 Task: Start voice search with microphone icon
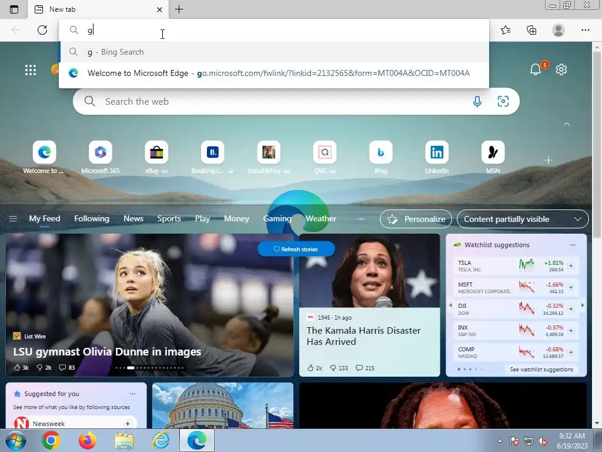pos(477,101)
